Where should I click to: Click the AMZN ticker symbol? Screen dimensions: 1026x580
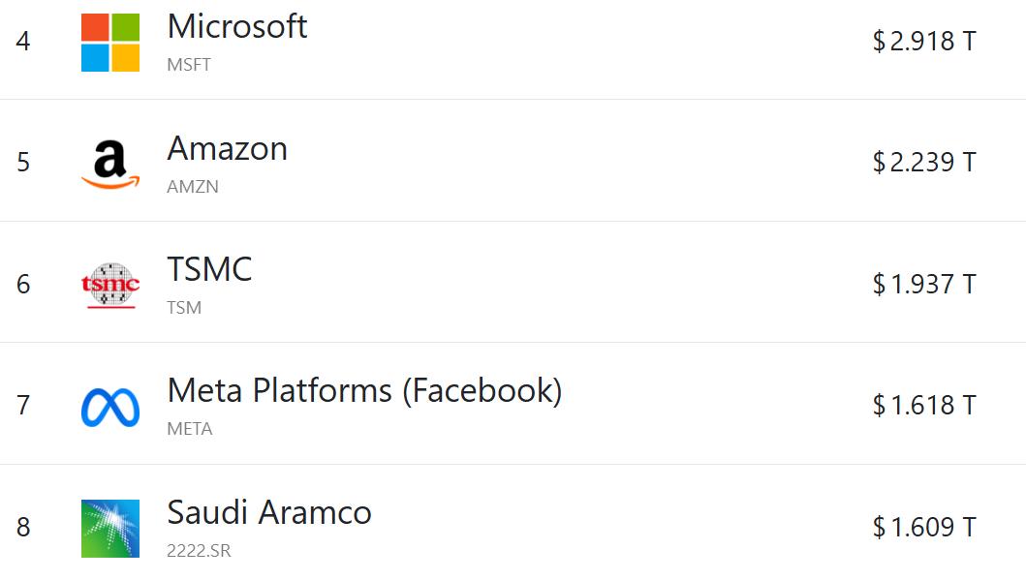[193, 187]
